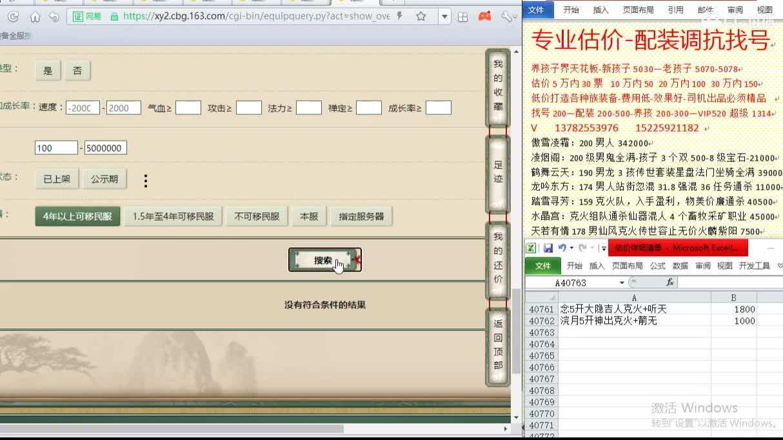Click the green padlock security icon

pos(114,17)
